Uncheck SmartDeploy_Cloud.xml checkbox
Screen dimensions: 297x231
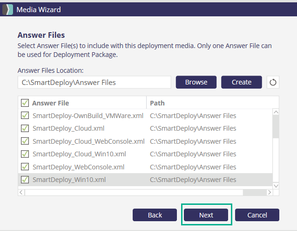[x=25, y=128]
